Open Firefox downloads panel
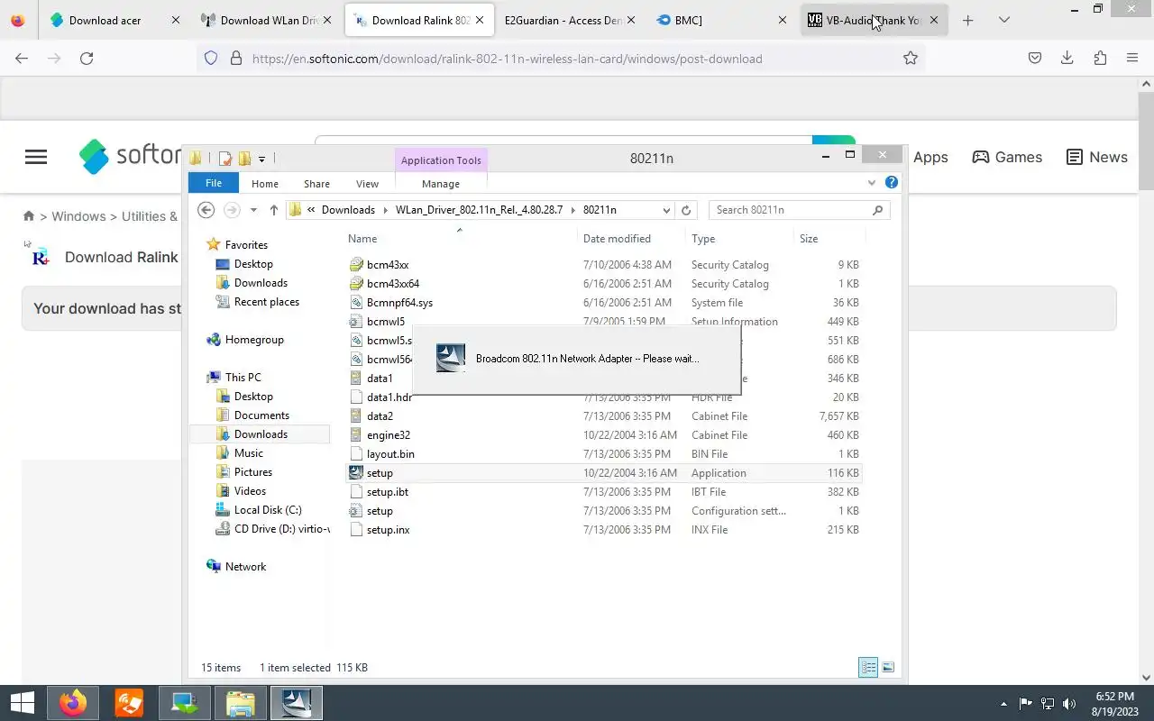This screenshot has height=721, width=1154. 1067,59
